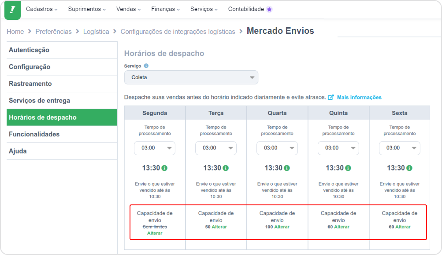
Task: Click Alterar for Sexta capacity 60
Action: click(x=403, y=227)
